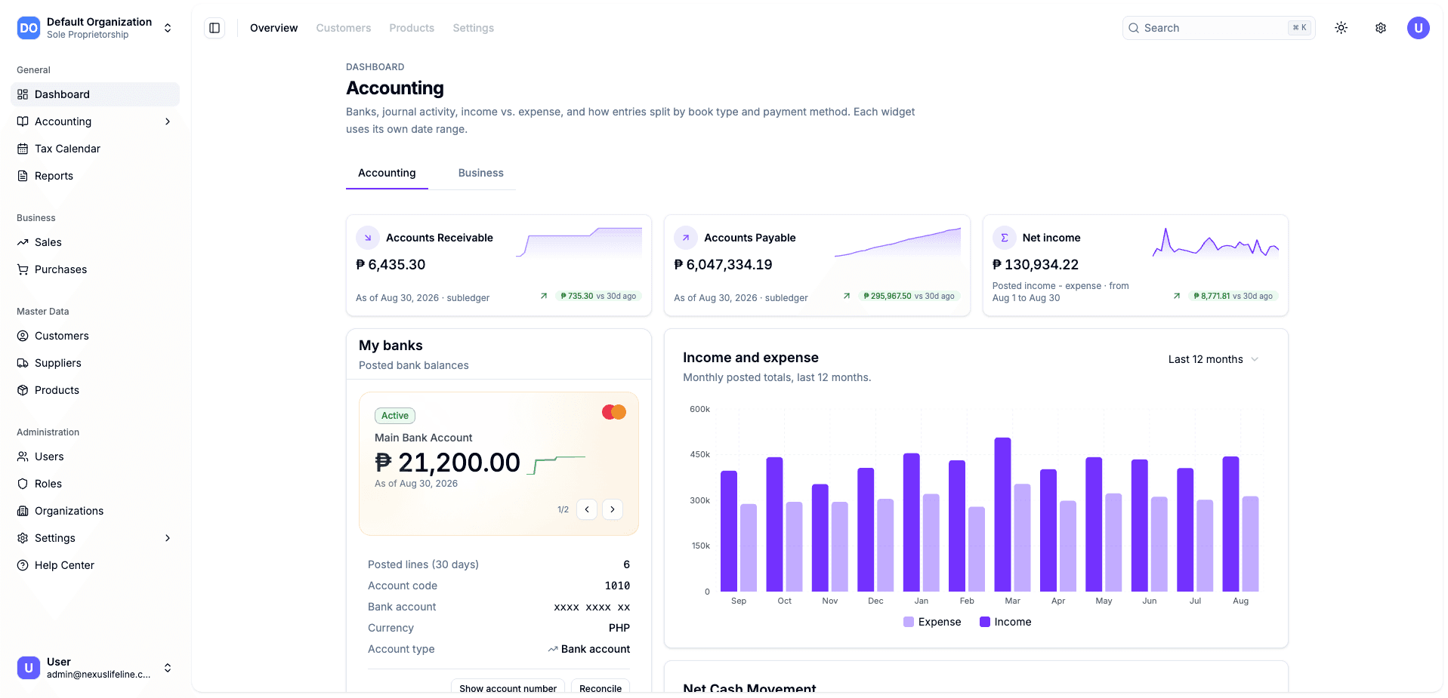Click the Default Organization DO logo
This screenshot has width=1448, height=698.
29,28
